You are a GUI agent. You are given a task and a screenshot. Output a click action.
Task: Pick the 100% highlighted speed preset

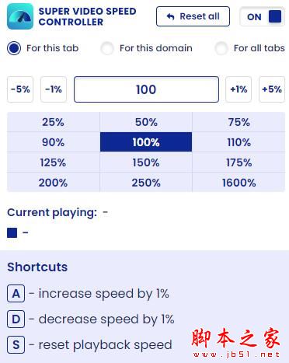click(x=146, y=142)
